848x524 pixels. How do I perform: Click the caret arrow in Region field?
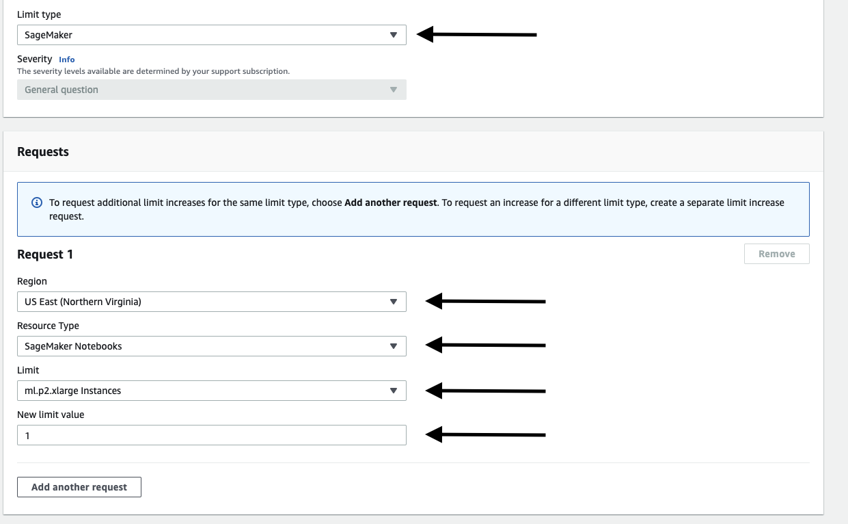click(393, 302)
